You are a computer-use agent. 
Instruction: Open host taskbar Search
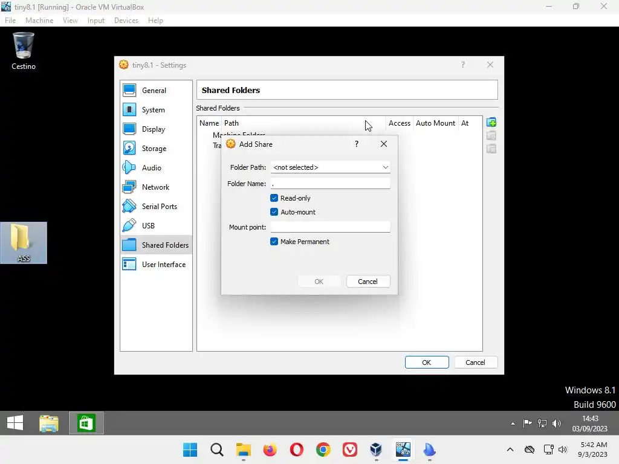pyautogui.click(x=217, y=449)
